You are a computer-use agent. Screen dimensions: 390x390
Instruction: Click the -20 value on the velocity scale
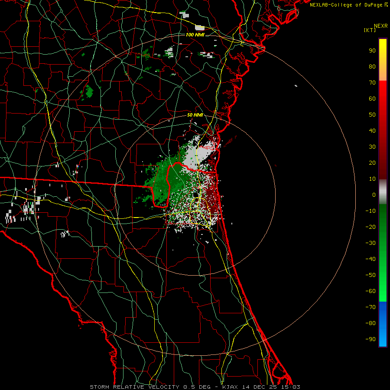pyautogui.click(x=370, y=227)
